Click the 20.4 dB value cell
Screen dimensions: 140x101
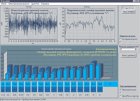coord(47,84)
